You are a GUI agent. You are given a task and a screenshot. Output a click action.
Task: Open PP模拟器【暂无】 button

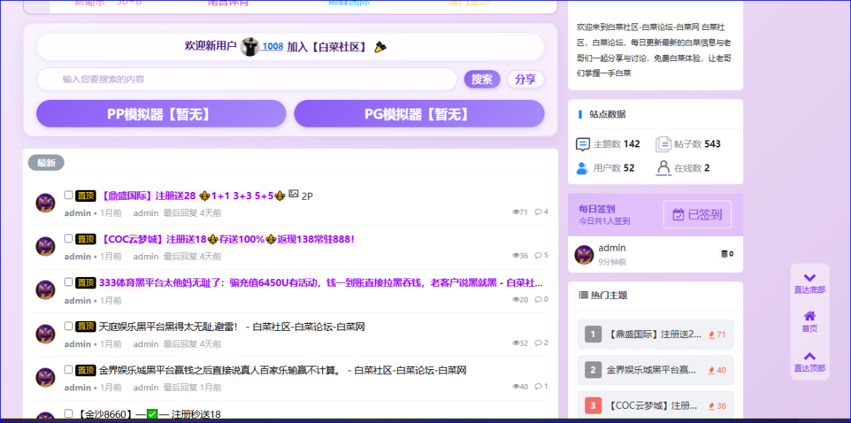161,114
